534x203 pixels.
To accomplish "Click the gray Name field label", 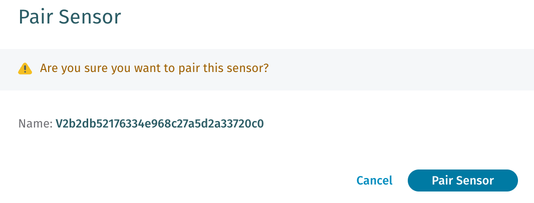I will [x=35, y=123].
